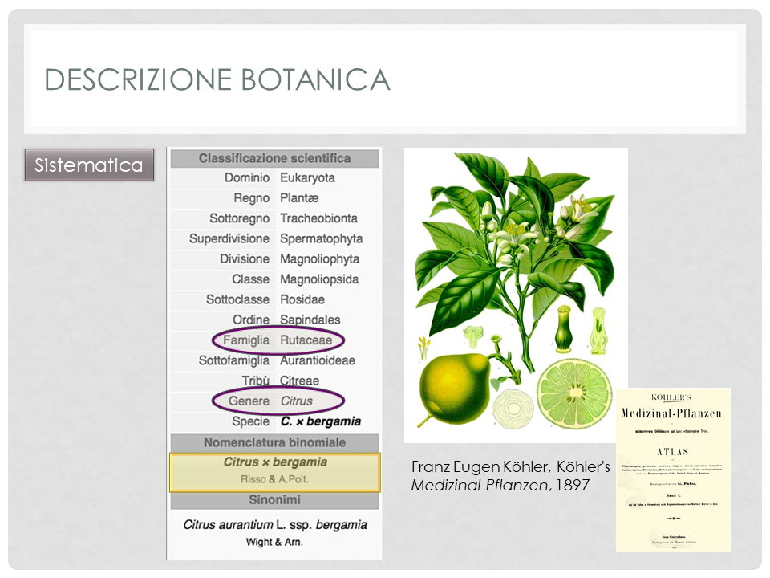This screenshot has height=578, width=770.
Task: Select the Dominio label
Action: pos(247,177)
